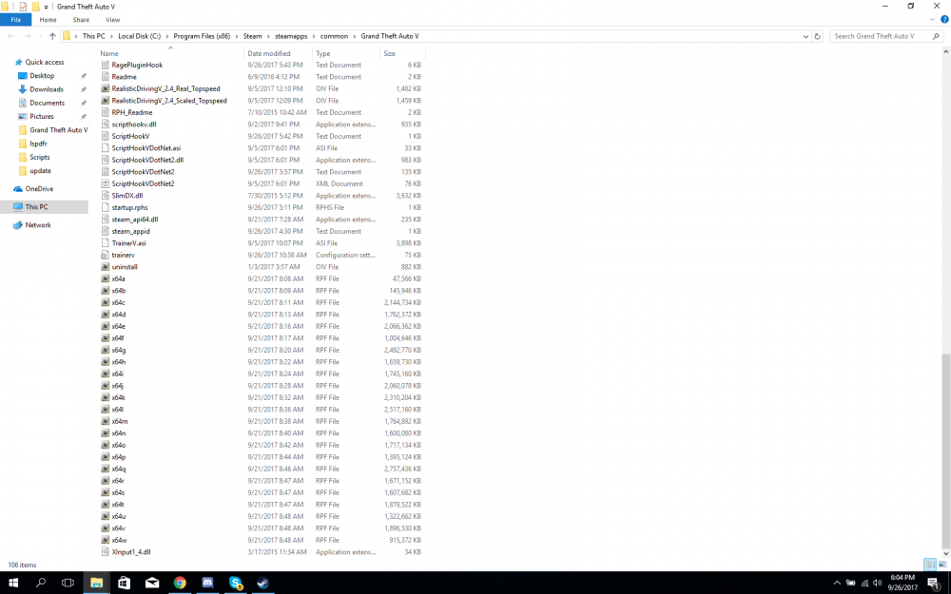951x594 pixels.
Task: Open the Share ribbon tab
Action: tap(81, 19)
